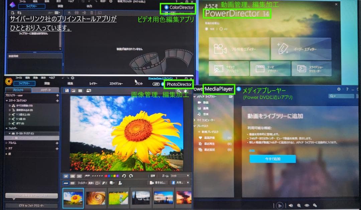Viewport: 361px width, 210px height.
Task: Expand ローカルディスク (C:) in the folder tree
Action: pyautogui.click(x=9, y=133)
